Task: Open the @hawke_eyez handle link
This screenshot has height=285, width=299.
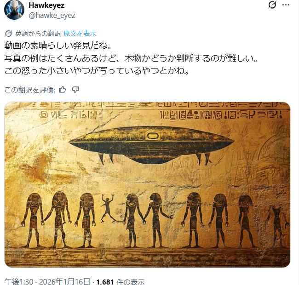Action: tap(52, 15)
